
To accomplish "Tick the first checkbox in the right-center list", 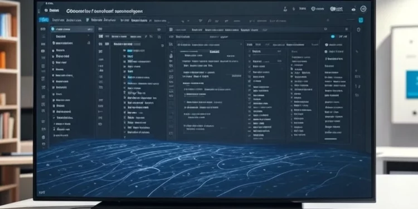I will (x=250, y=51).
